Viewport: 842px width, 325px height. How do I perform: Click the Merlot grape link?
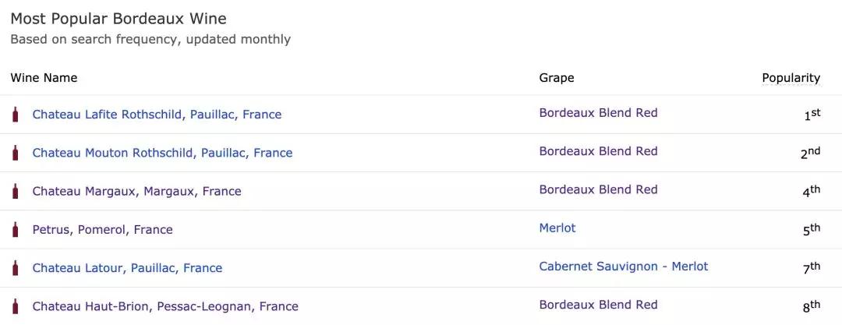[557, 228]
